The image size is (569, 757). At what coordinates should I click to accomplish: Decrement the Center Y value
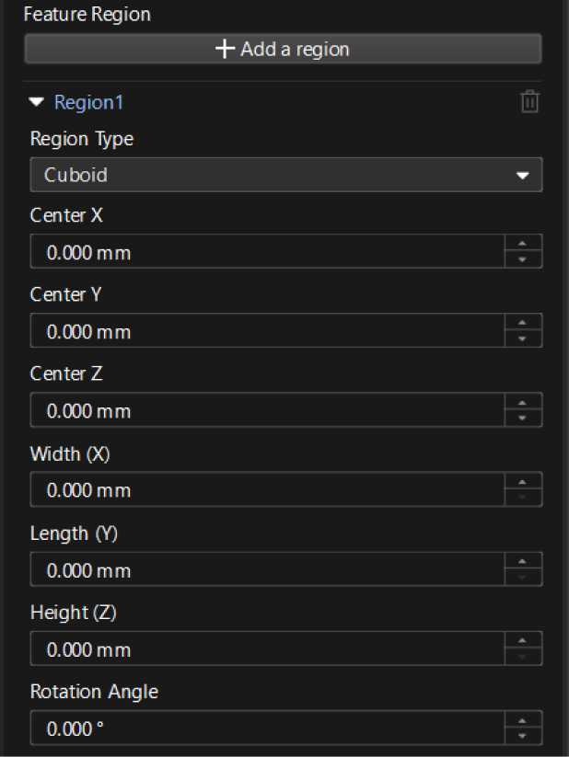pos(523,339)
